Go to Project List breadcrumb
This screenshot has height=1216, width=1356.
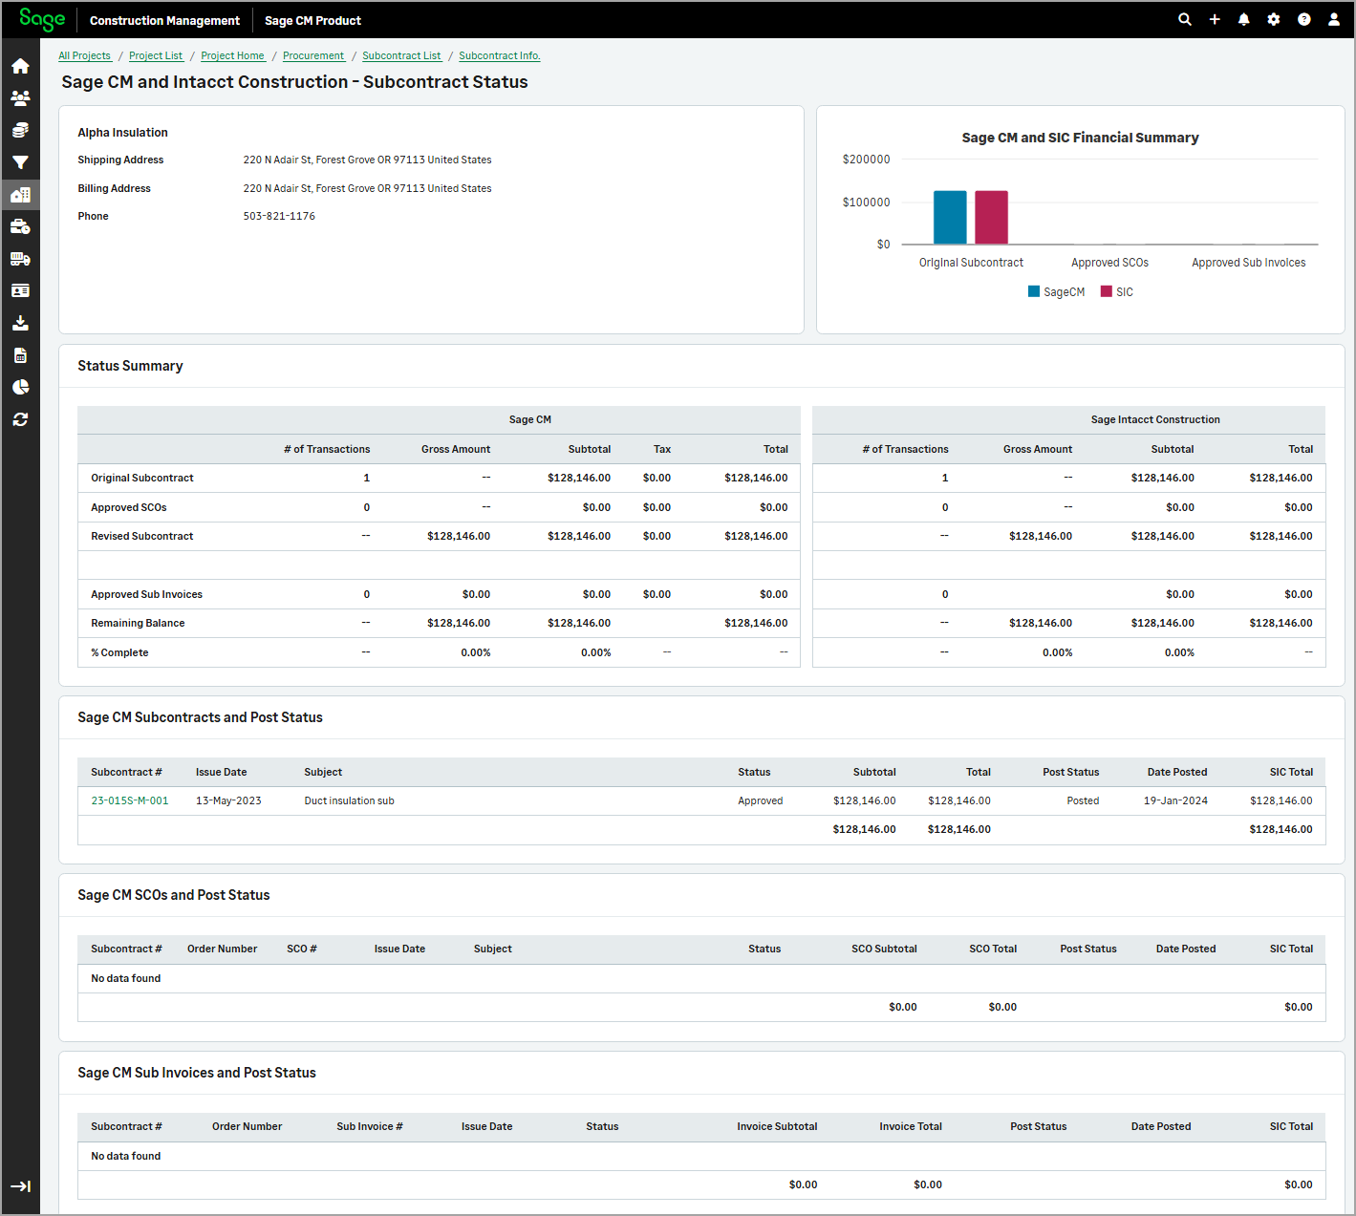[156, 56]
